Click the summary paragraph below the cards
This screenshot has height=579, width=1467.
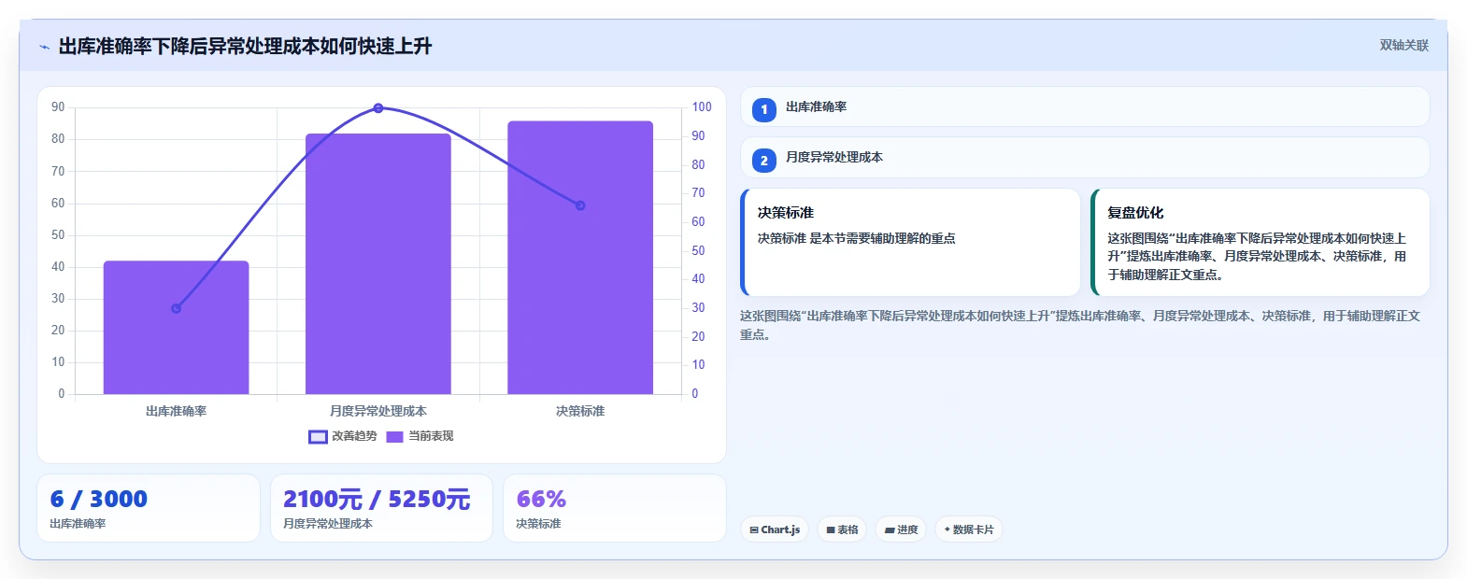[x=1081, y=325]
